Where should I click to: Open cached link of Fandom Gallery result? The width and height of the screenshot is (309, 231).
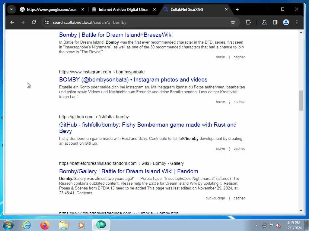[x=239, y=198]
